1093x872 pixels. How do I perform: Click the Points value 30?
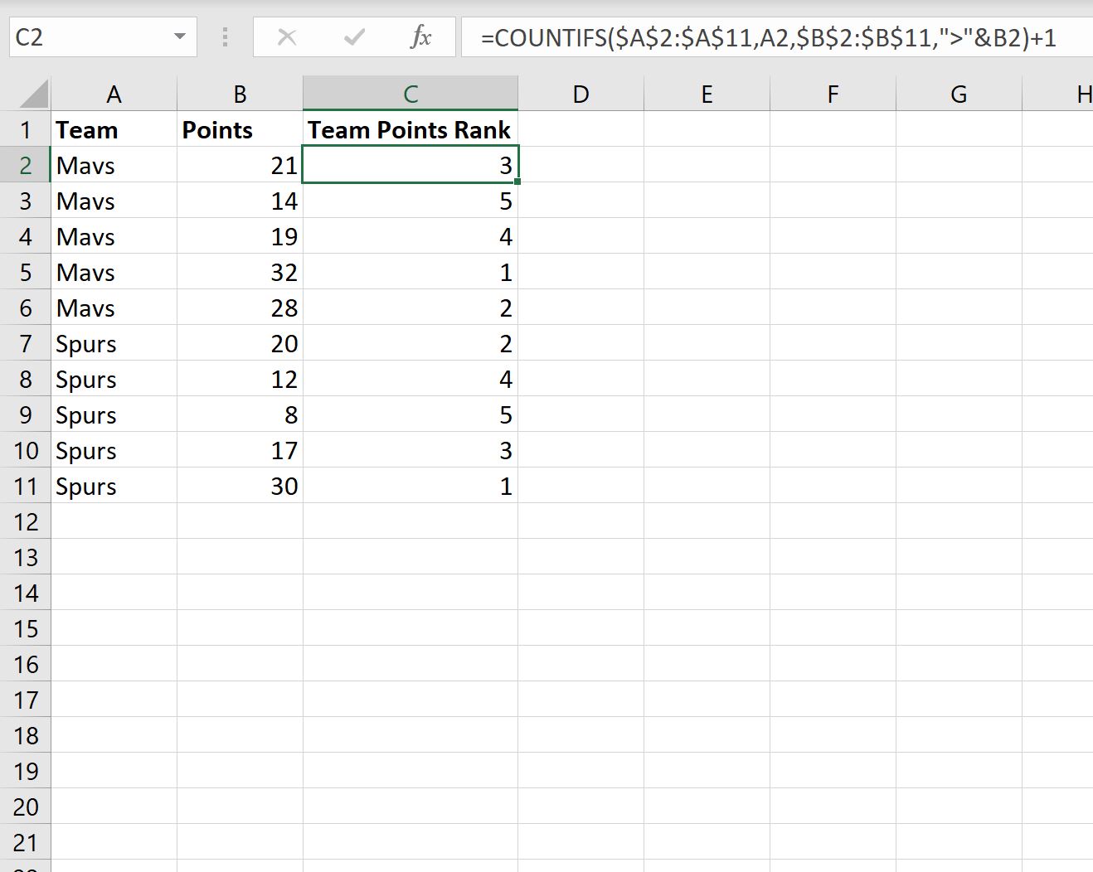(x=240, y=486)
